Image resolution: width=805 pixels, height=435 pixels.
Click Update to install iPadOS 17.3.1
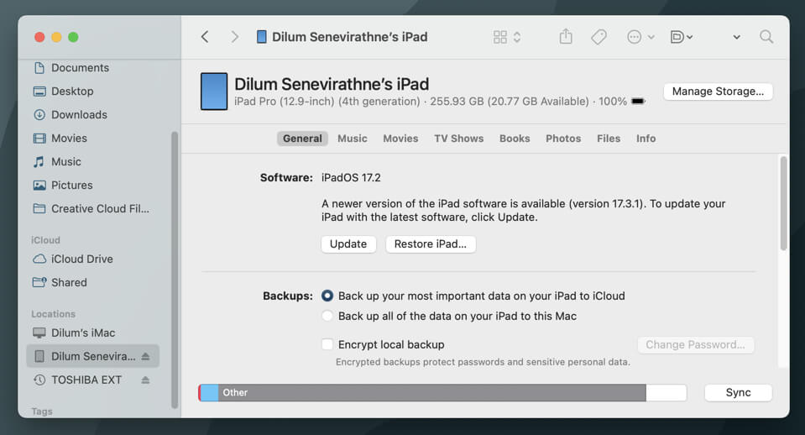[x=348, y=244]
